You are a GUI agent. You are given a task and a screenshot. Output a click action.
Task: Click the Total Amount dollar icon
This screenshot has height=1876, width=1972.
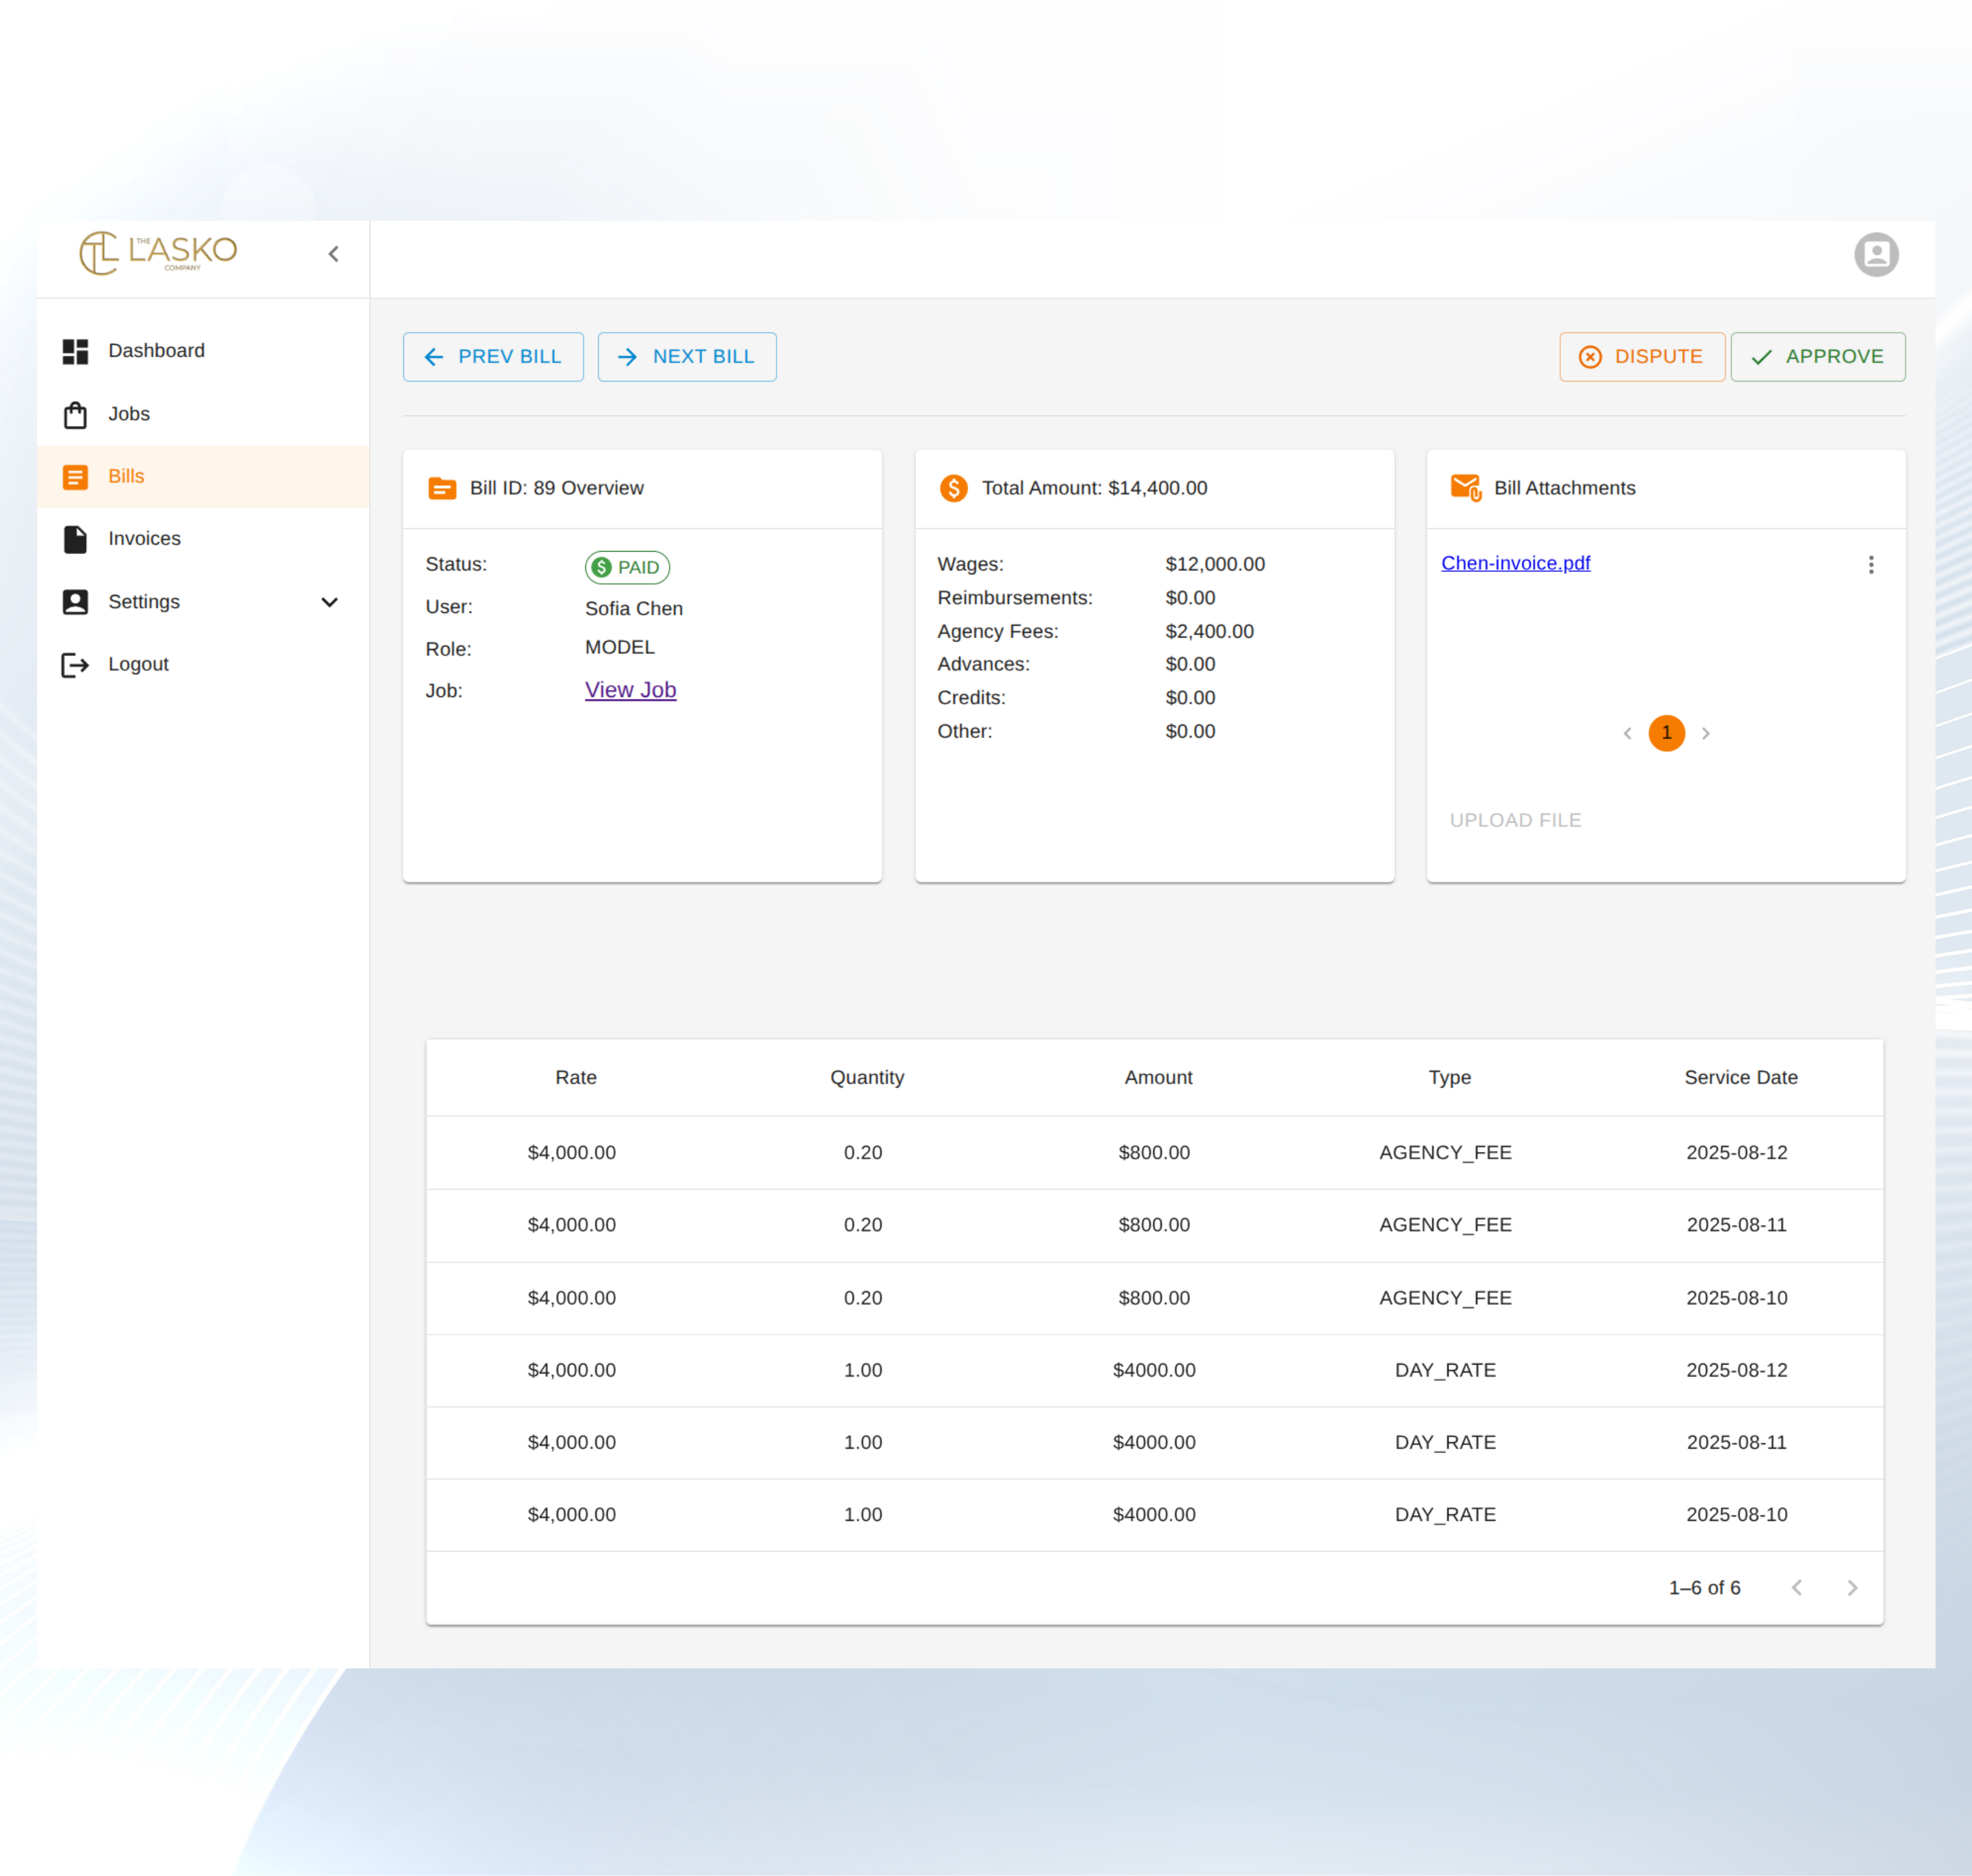[x=954, y=488]
